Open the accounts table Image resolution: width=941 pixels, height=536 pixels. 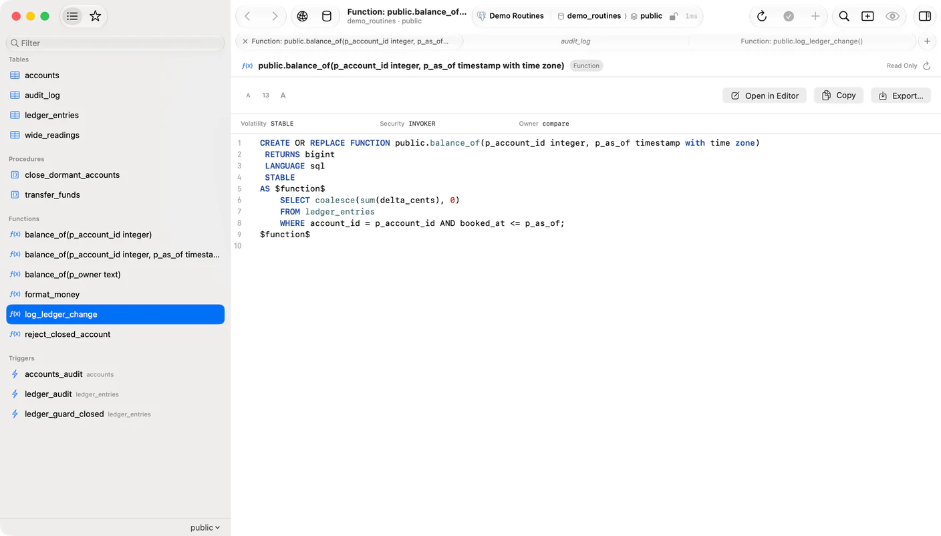[x=116, y=76]
